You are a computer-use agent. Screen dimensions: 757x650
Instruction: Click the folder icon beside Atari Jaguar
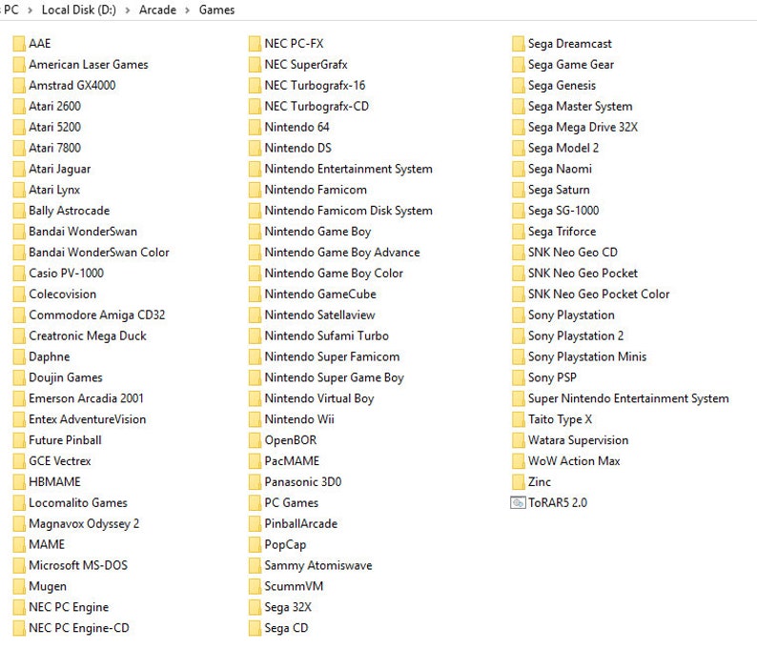(19, 169)
